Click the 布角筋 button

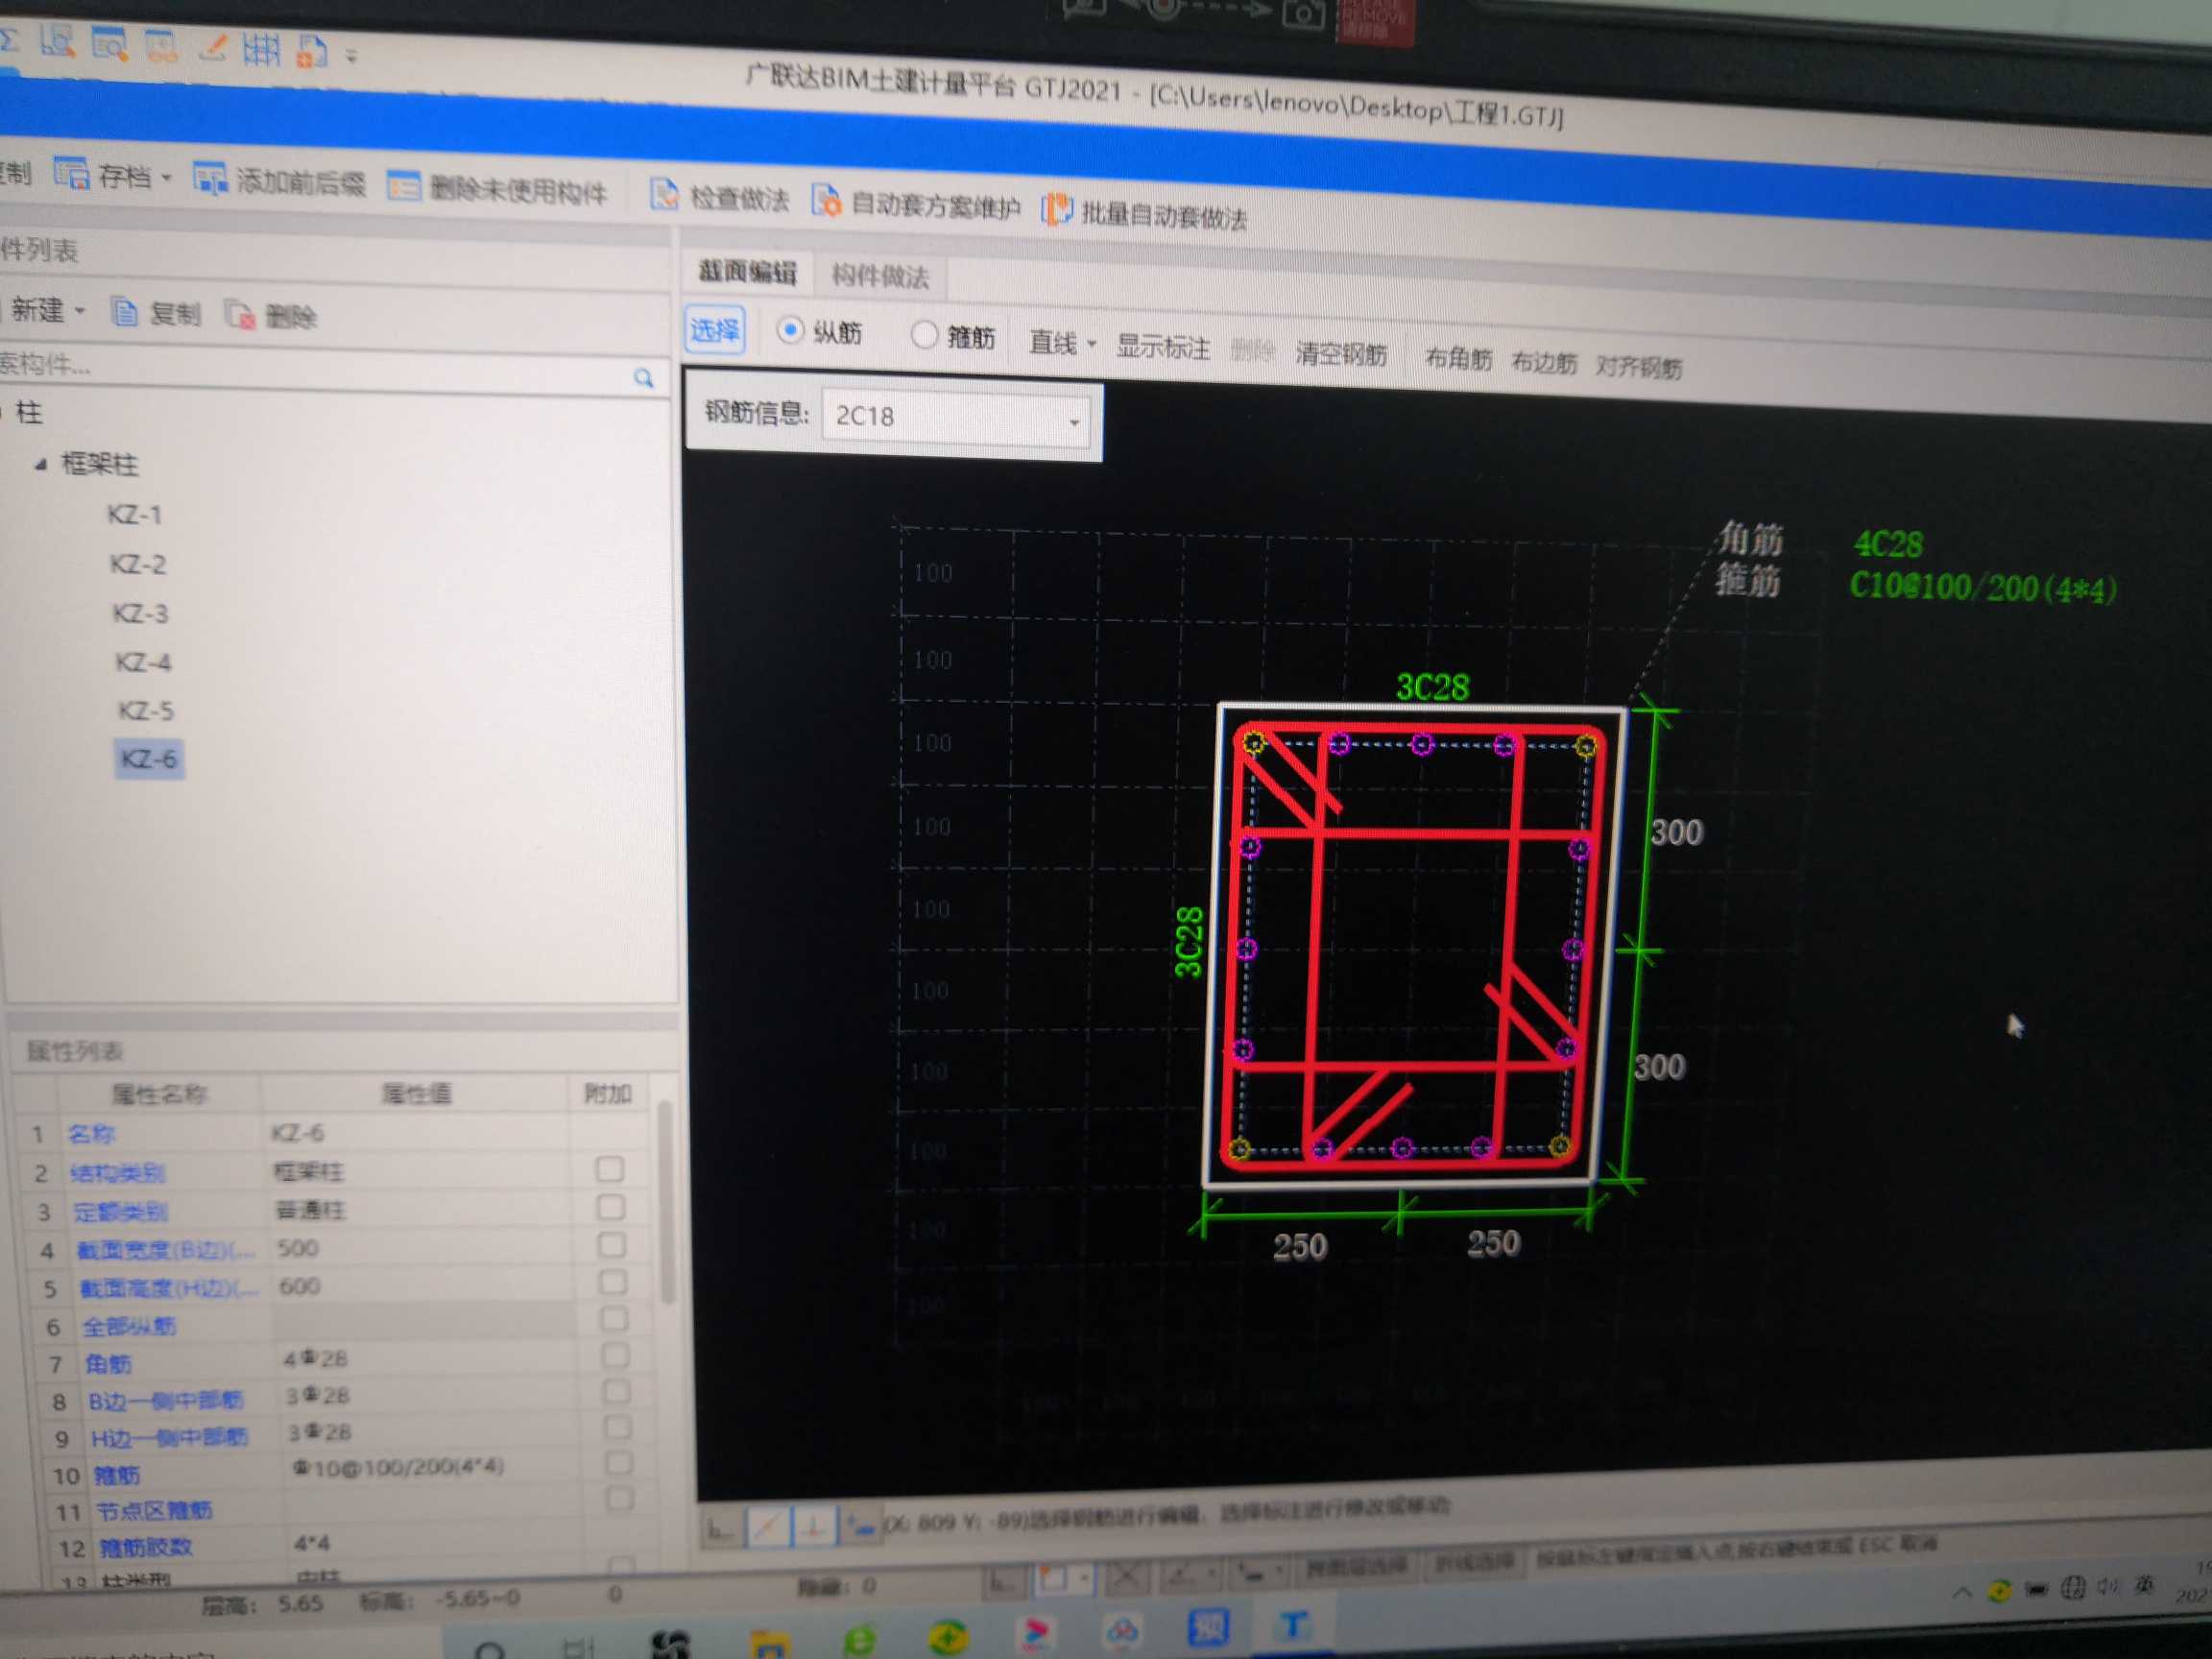click(1458, 359)
